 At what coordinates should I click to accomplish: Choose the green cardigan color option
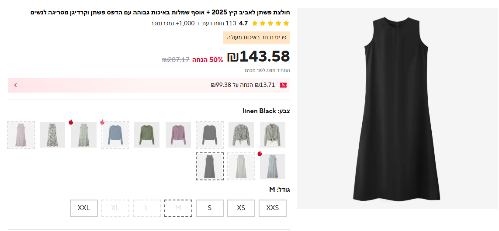tap(147, 135)
